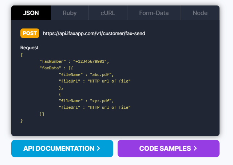Click the xyz.pdf fileName line
This screenshot has width=233, height=165.
[86, 101]
